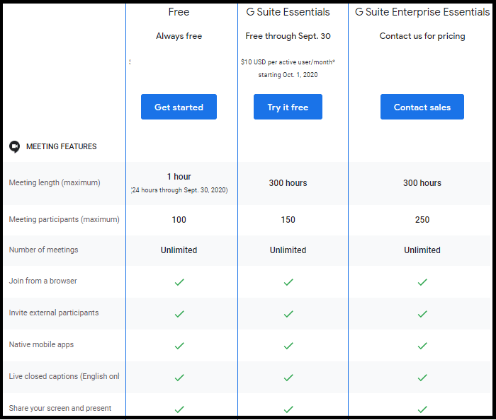Viewport: 496px width, 420px height.
Task: Click Enterprise Essentials checkmark for Share your screen
Action: coord(422,409)
